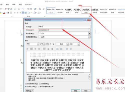Open the font size dropdown (三号)

[44, 44]
